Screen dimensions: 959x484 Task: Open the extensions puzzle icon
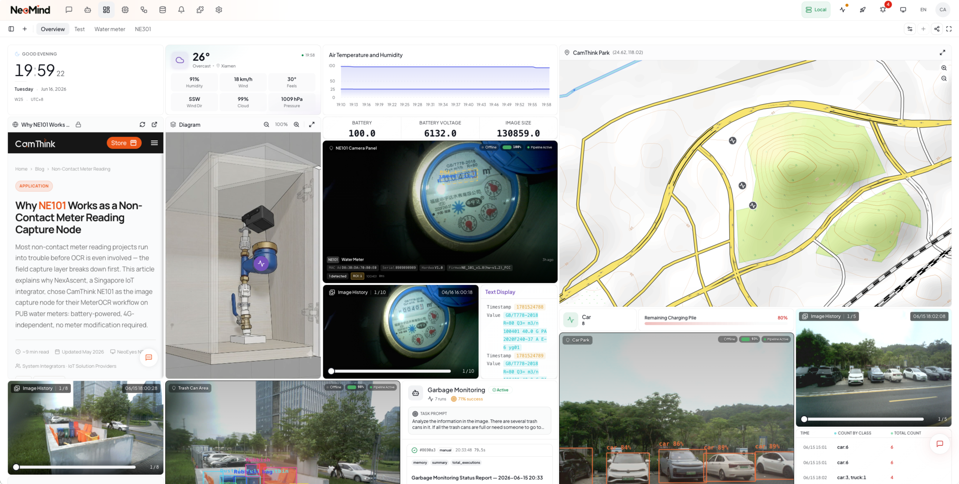coord(200,10)
